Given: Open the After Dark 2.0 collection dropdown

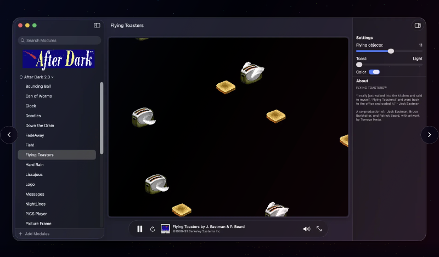Looking at the screenshot, I should pos(36,77).
